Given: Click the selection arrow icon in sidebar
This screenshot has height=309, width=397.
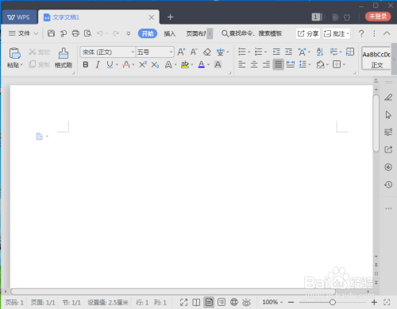Looking at the screenshot, I should (x=388, y=115).
